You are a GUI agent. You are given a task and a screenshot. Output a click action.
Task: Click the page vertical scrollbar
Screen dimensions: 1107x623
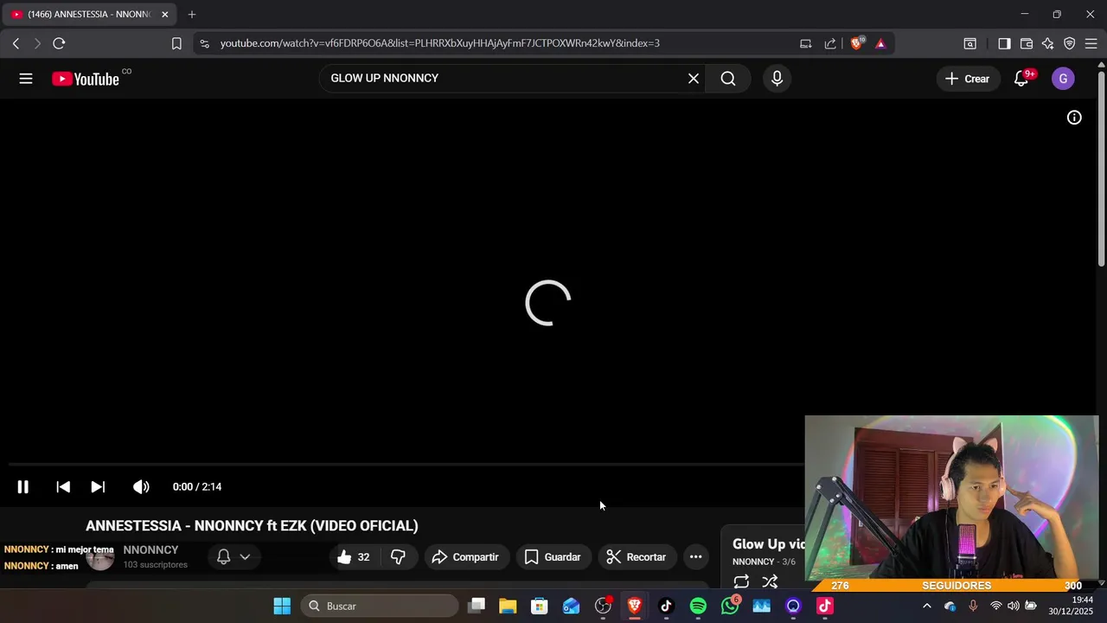coord(1101,169)
